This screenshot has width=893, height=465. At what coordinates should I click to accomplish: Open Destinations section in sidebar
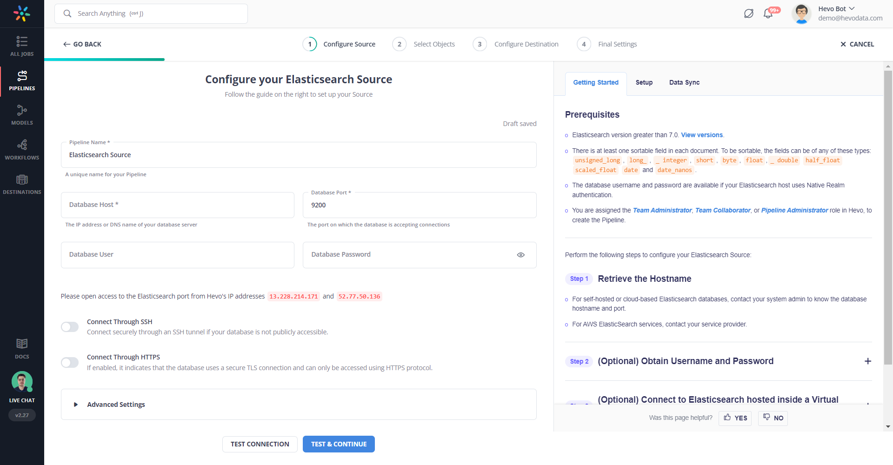(22, 184)
